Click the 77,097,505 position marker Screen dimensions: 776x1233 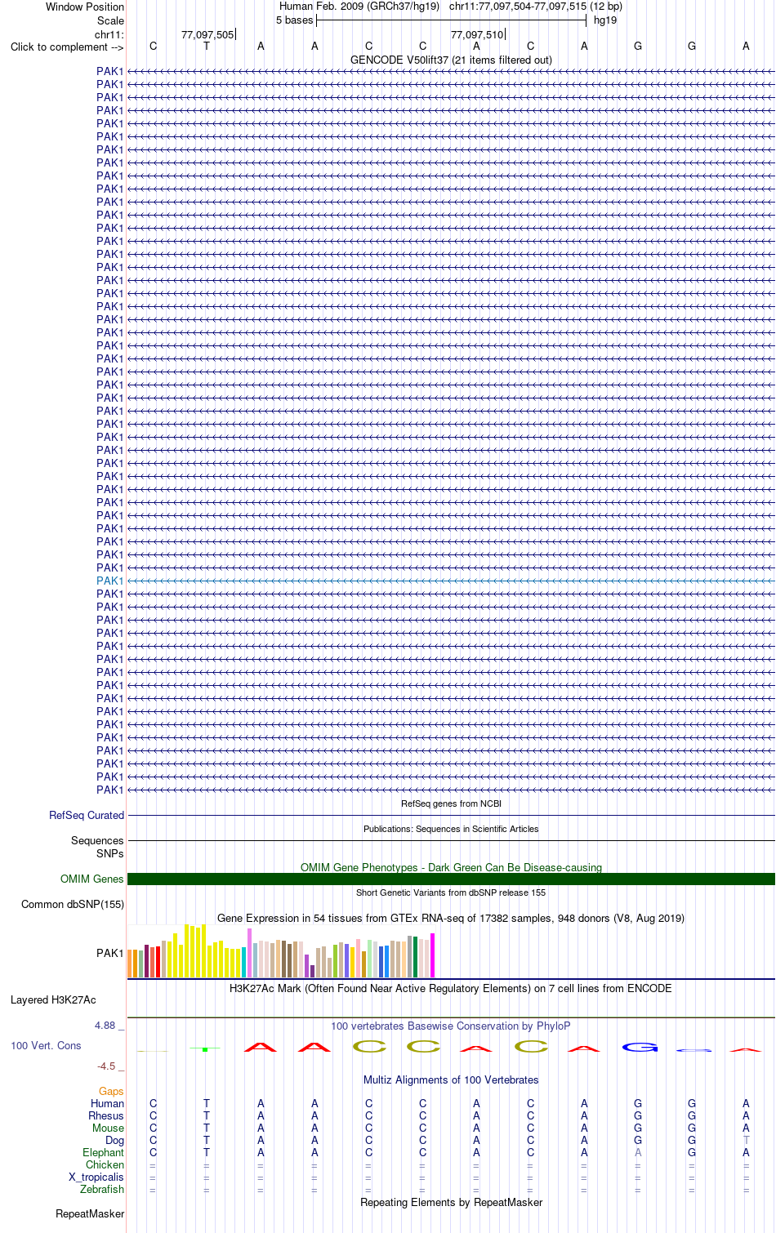tap(207, 34)
